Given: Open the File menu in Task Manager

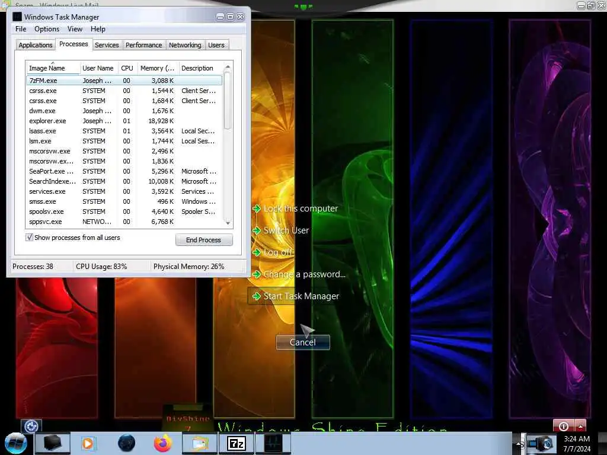Looking at the screenshot, I should [21, 29].
